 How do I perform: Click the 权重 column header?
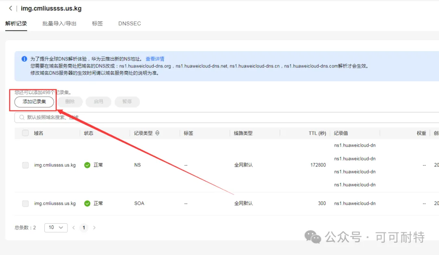point(422,133)
